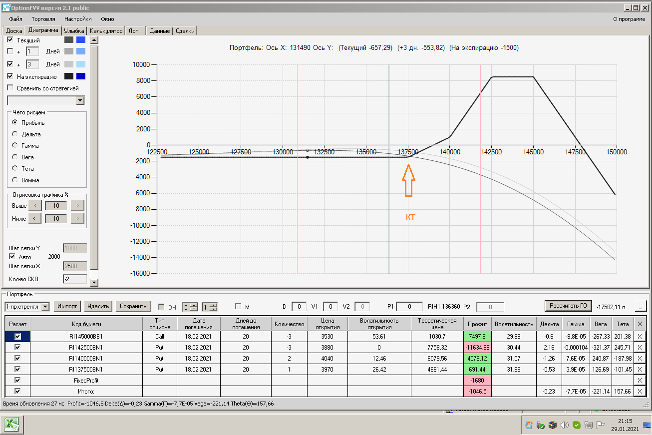Select the Вомма radio button
Viewport: 652px width, 435px height.
click(x=15, y=180)
